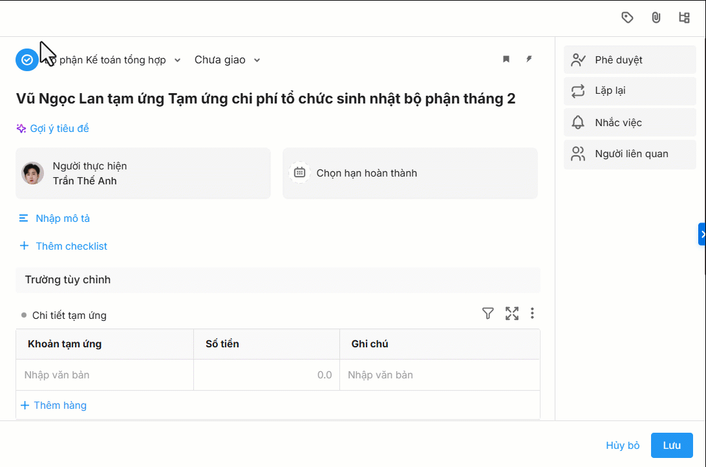Click the tag icon in top bar
Image resolution: width=706 pixels, height=467 pixels.
(627, 17)
